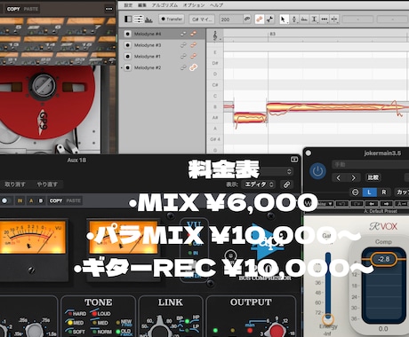
Task: Click previous preset arrow in jokermain3.5 window
Action: [x=339, y=177]
